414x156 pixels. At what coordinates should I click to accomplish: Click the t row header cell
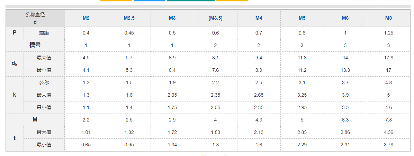pos(15,138)
